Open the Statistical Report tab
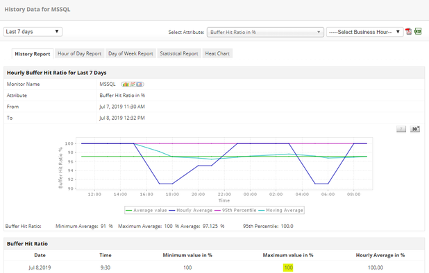Viewport: 429px width, 273px height. click(x=179, y=53)
